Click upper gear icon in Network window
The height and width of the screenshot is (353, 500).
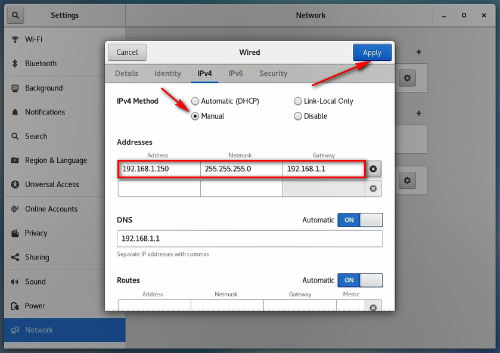coord(407,78)
